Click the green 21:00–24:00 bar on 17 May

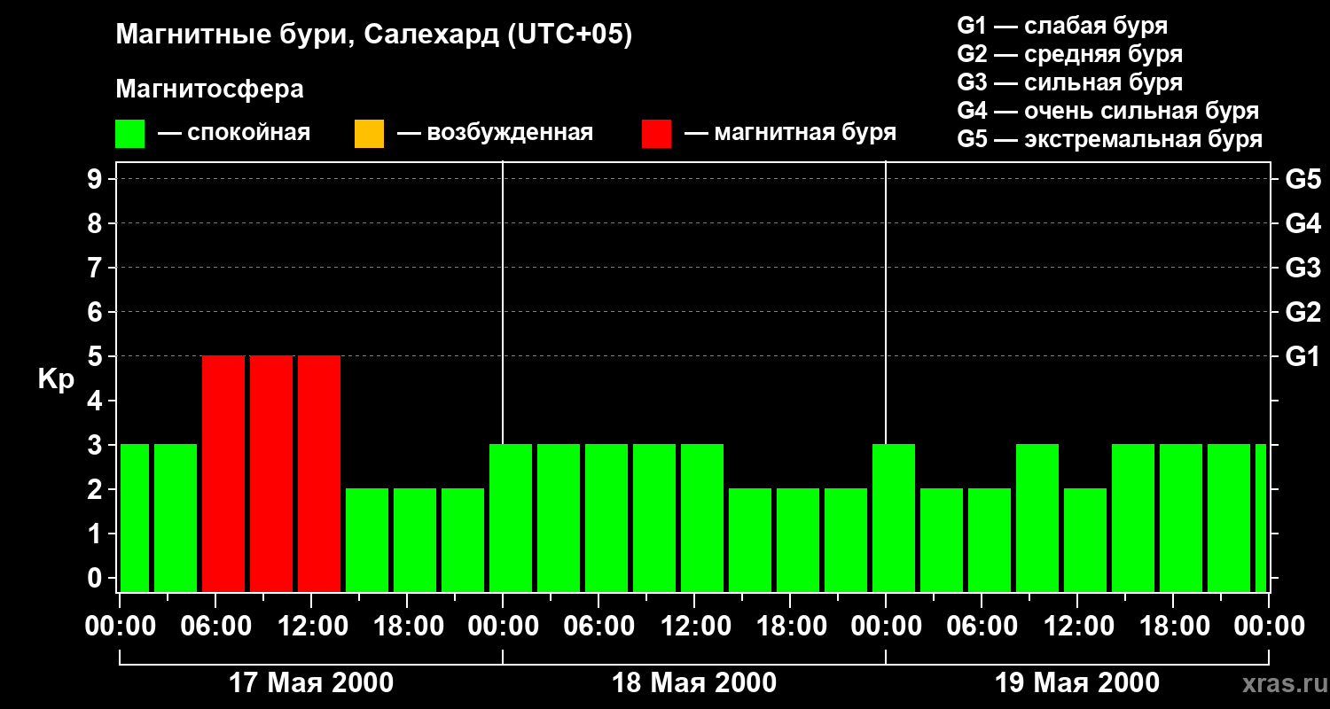(463, 541)
